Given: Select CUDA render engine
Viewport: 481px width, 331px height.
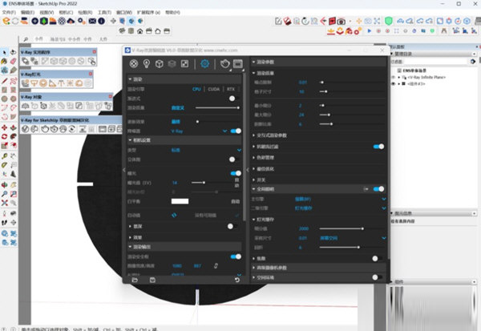Looking at the screenshot, I should [214, 89].
